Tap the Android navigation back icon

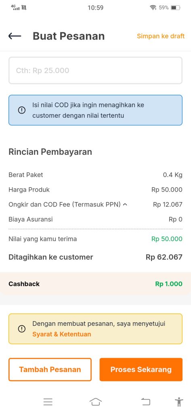145,402
